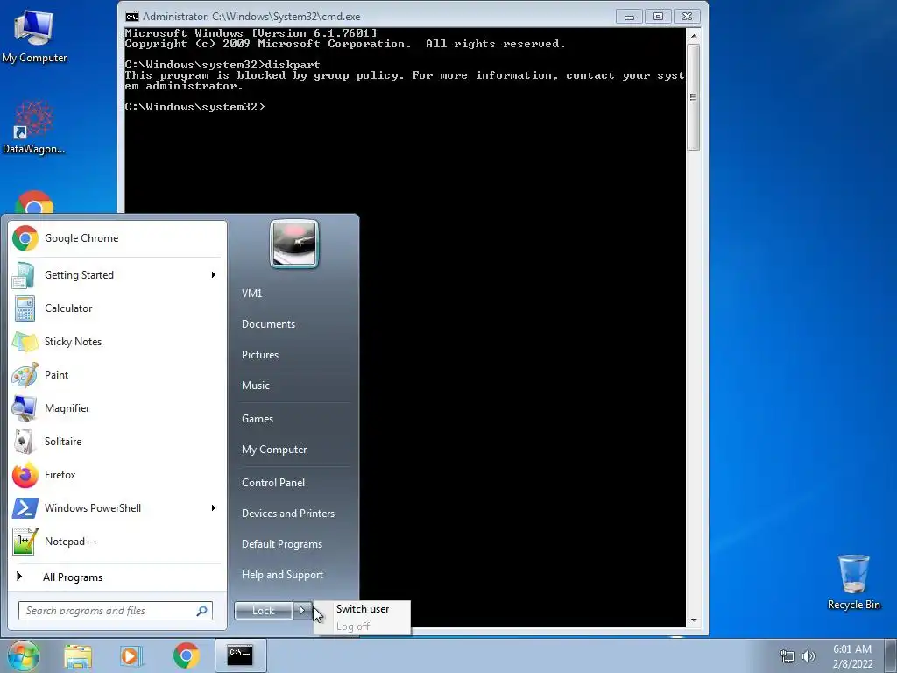Open Calculator from Start menu
Image resolution: width=897 pixels, height=673 pixels.
point(117,308)
